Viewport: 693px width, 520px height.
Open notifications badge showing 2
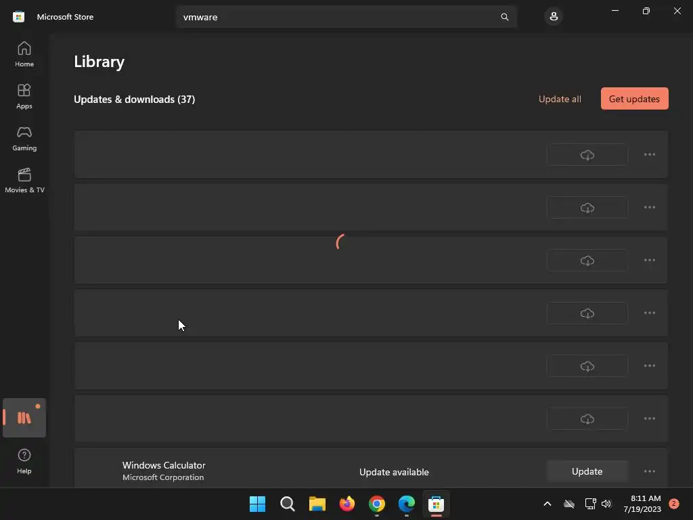(674, 504)
